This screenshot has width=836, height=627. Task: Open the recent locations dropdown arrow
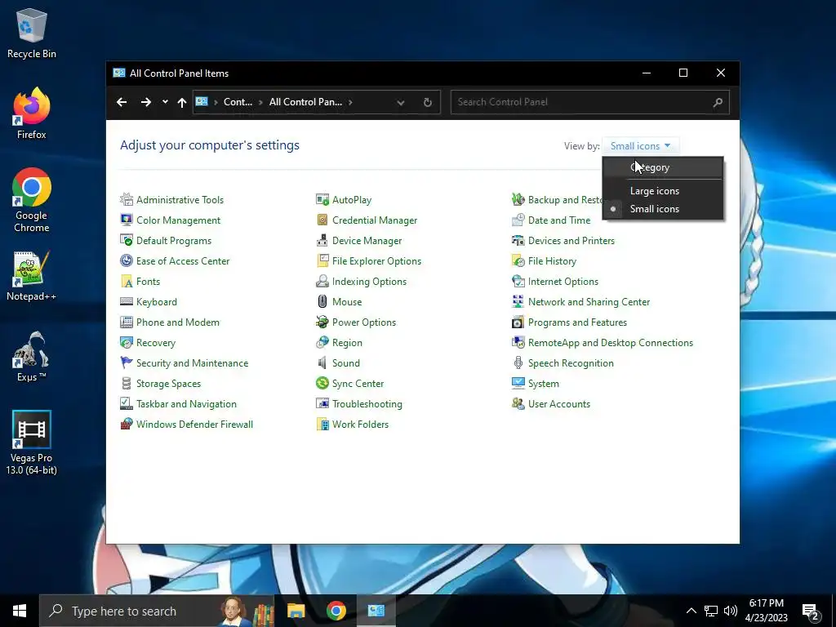[165, 102]
